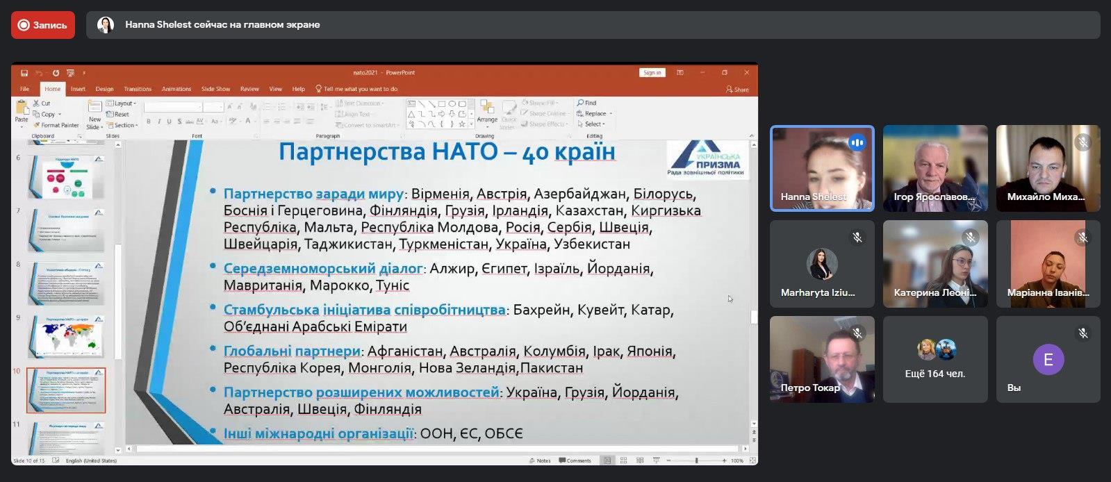Switch to the Insert ribbon tab
Screen dimensions: 1111x482
(x=78, y=89)
